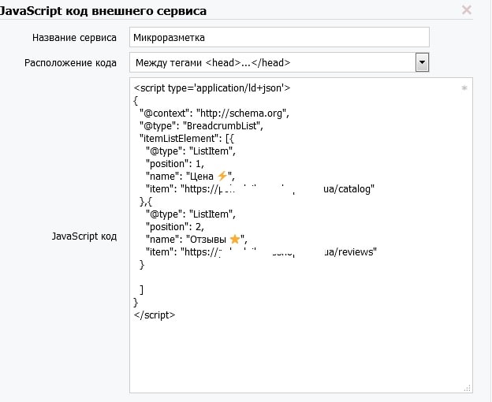492x402 pixels.
Task: Close the JavaScript code dialog
Action: pyautogui.click(x=467, y=10)
